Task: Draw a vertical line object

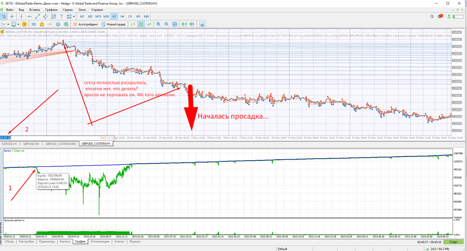Action: coord(22,16)
